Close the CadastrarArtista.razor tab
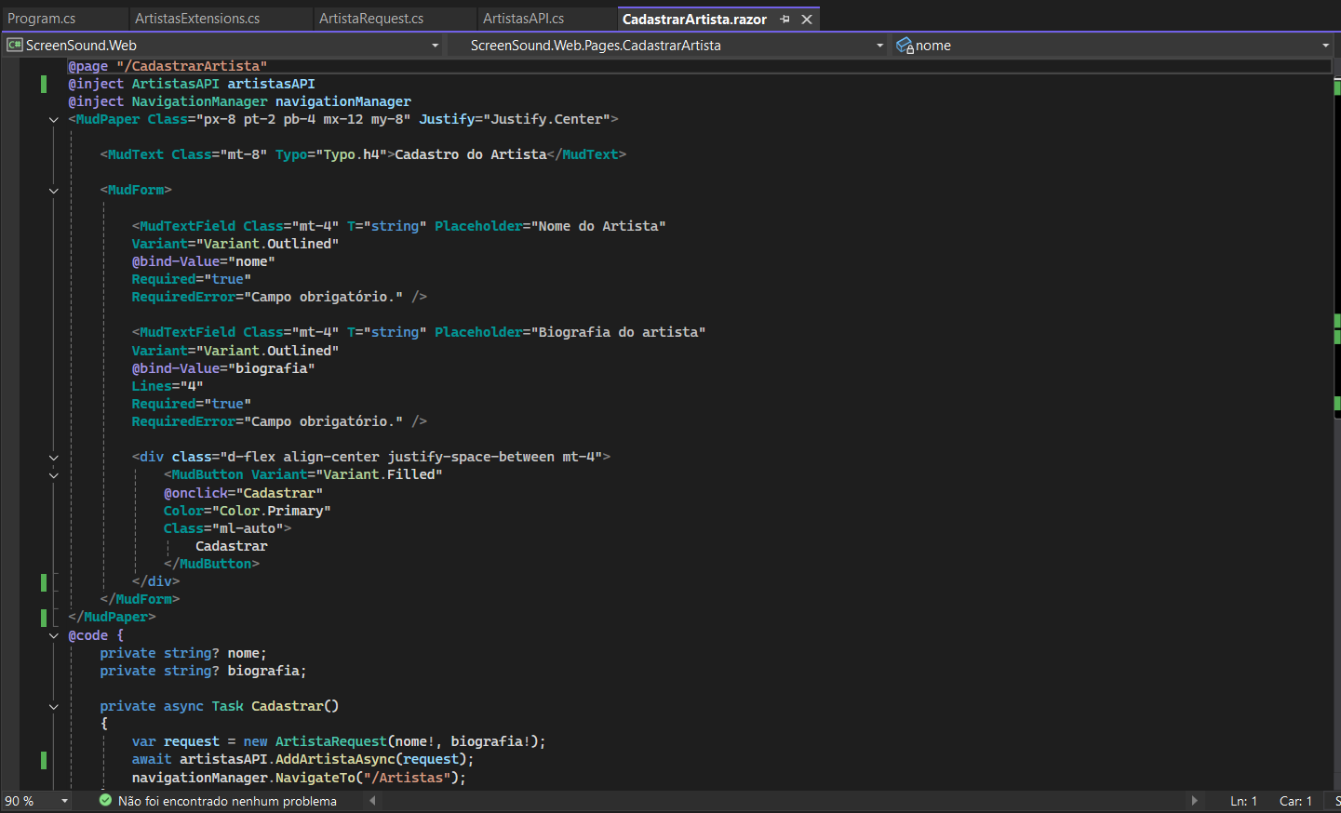This screenshot has width=1341, height=813. (x=807, y=20)
